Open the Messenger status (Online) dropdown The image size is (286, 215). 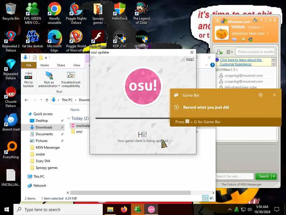[x=263, y=27]
